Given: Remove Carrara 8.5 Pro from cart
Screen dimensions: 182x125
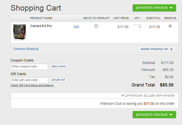Looking at the screenshot, I should point(170,26).
